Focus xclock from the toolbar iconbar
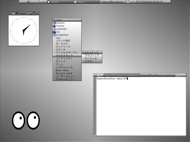 pos(60,2)
